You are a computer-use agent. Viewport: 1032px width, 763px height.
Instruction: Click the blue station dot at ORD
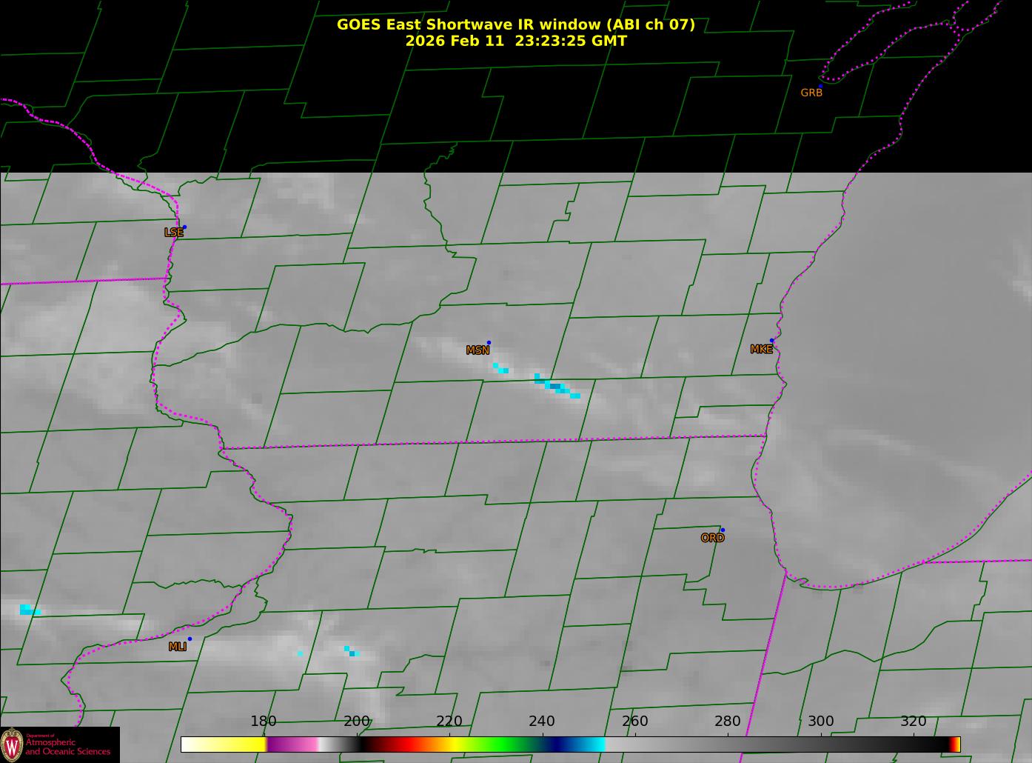(723, 530)
